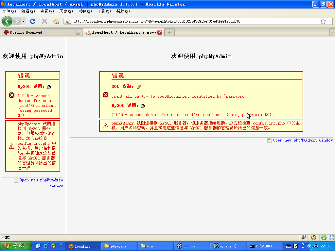This screenshot has height=251, width=335.
Task: Launch Windows Media Player from quick launch
Action: click(x=53, y=246)
